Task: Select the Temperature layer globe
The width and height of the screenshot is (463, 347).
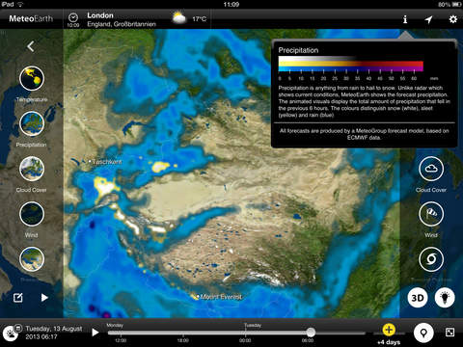Action: click(x=32, y=78)
